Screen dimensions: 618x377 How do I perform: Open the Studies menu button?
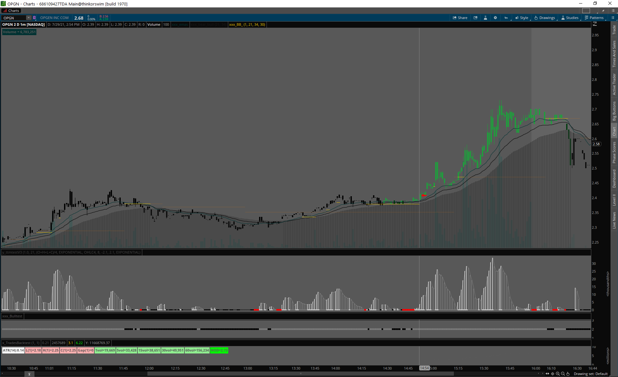pyautogui.click(x=570, y=18)
